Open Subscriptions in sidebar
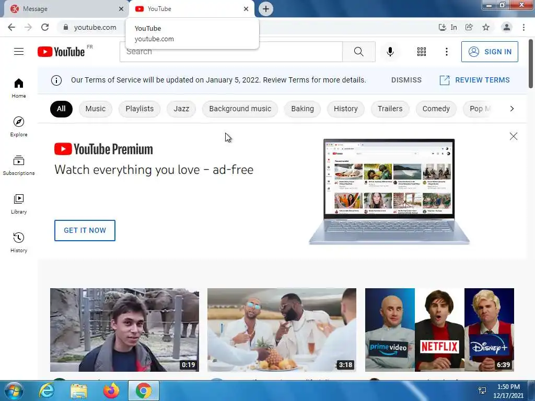This screenshot has width=535, height=401. 19,165
